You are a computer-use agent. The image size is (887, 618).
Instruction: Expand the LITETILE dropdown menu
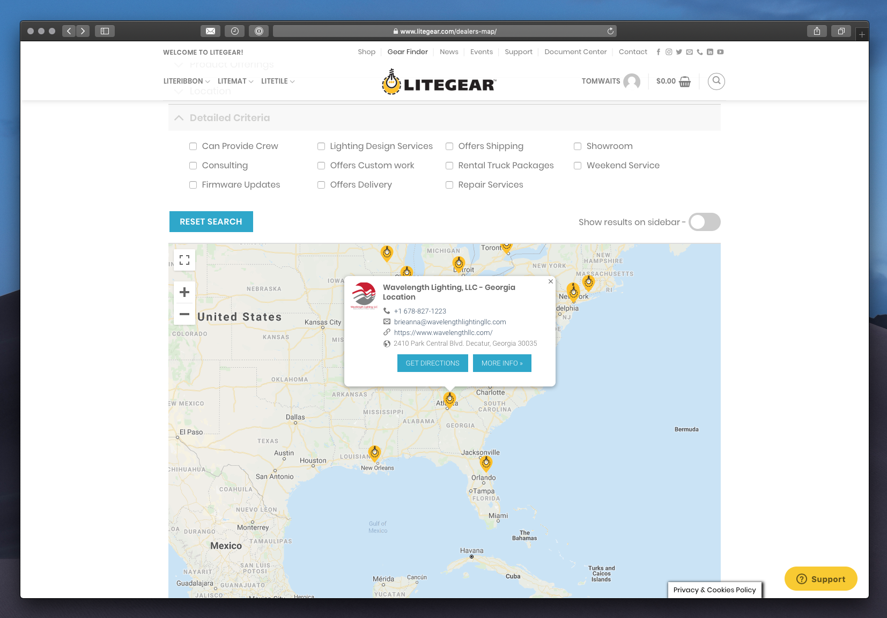pos(278,81)
